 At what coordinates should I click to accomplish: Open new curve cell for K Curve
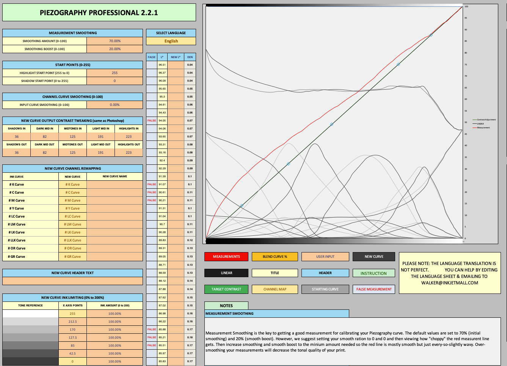[x=72, y=185]
